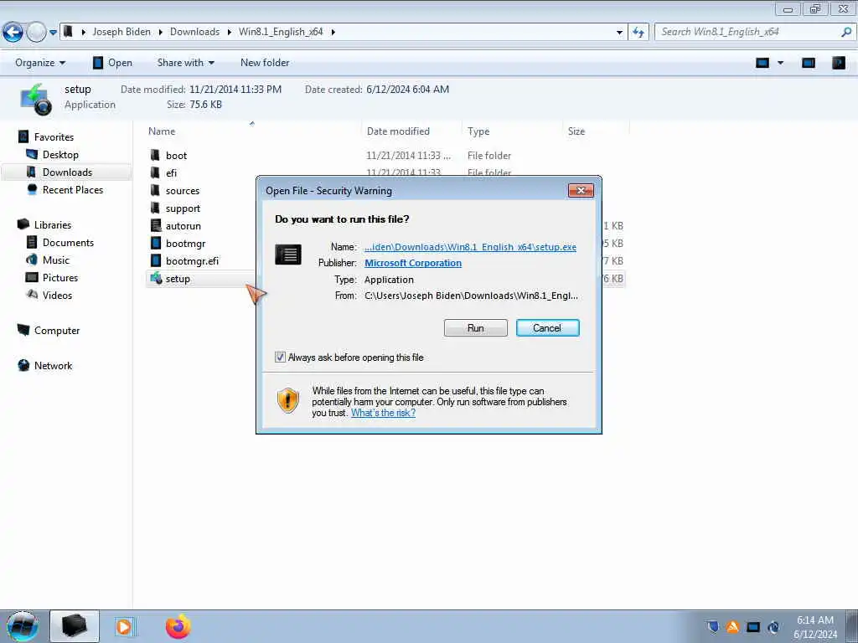The image size is (858, 643).
Task: Click the search magnifier icon
Action: tap(846, 33)
